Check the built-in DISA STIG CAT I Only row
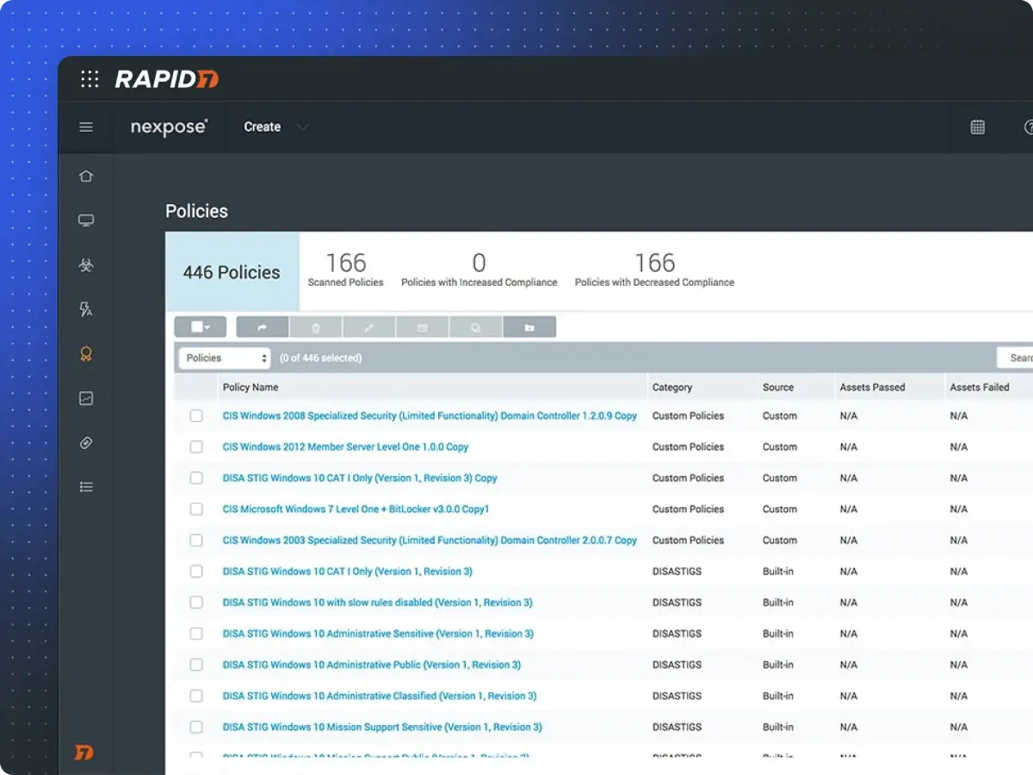Screen dimensions: 1033x775 (x=196, y=571)
